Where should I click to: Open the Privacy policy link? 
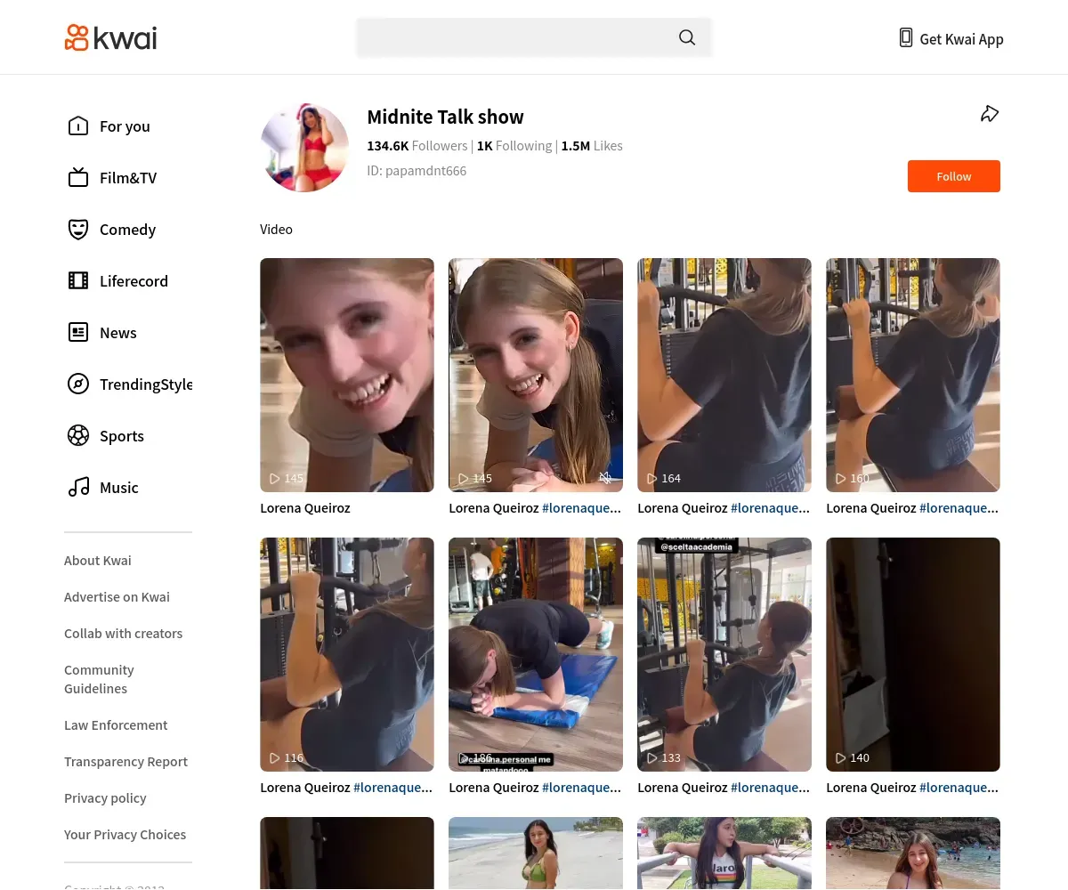coord(105,798)
